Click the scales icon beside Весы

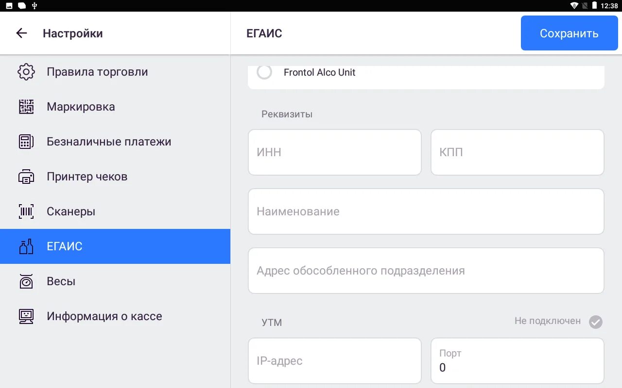pos(26,281)
